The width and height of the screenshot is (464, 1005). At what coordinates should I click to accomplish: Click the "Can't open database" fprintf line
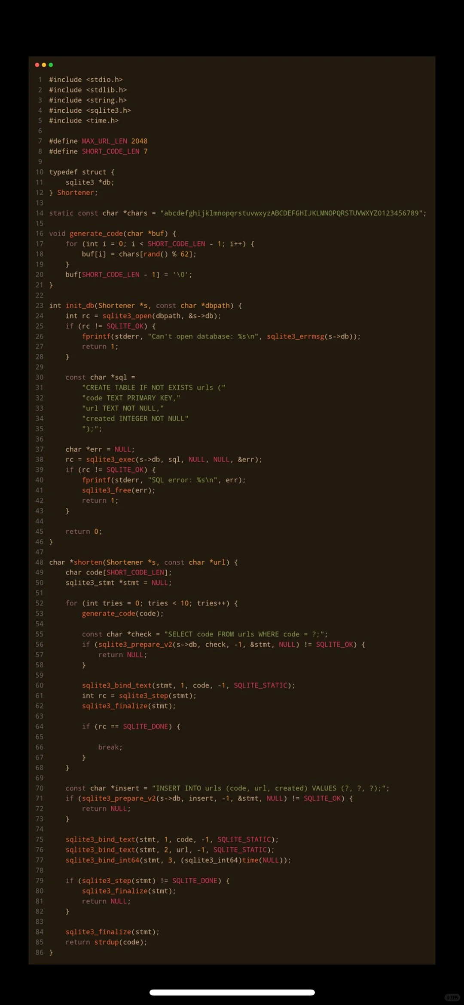[x=221, y=337]
